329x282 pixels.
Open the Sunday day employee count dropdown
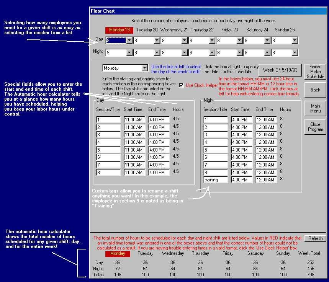coord(295,40)
